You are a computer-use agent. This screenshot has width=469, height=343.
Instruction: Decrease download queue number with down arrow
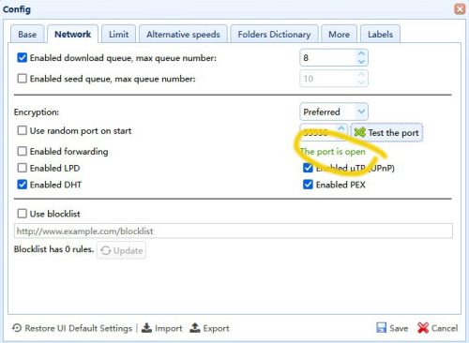[361, 62]
